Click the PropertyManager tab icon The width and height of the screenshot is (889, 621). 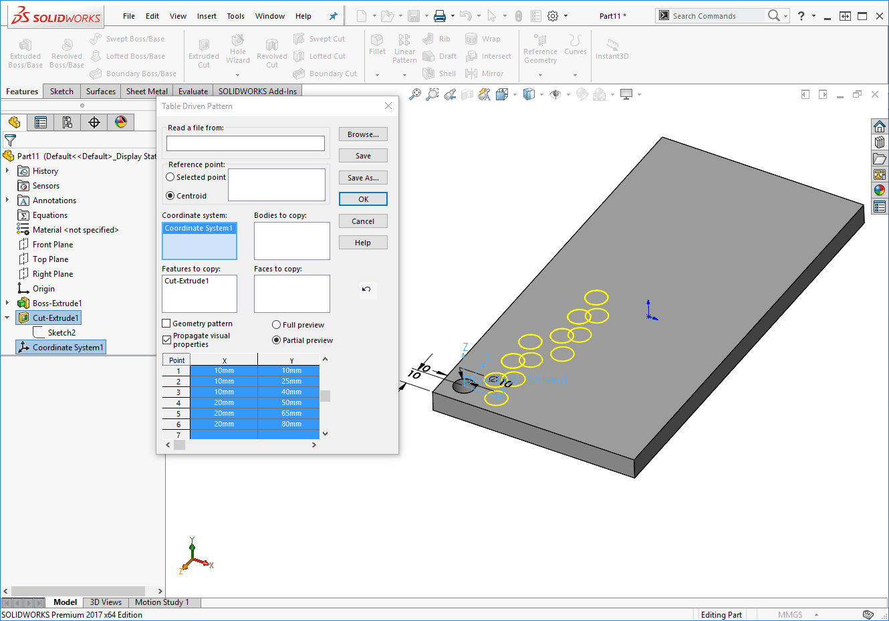pos(41,122)
